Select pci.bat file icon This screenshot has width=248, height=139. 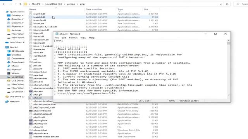point(31,62)
